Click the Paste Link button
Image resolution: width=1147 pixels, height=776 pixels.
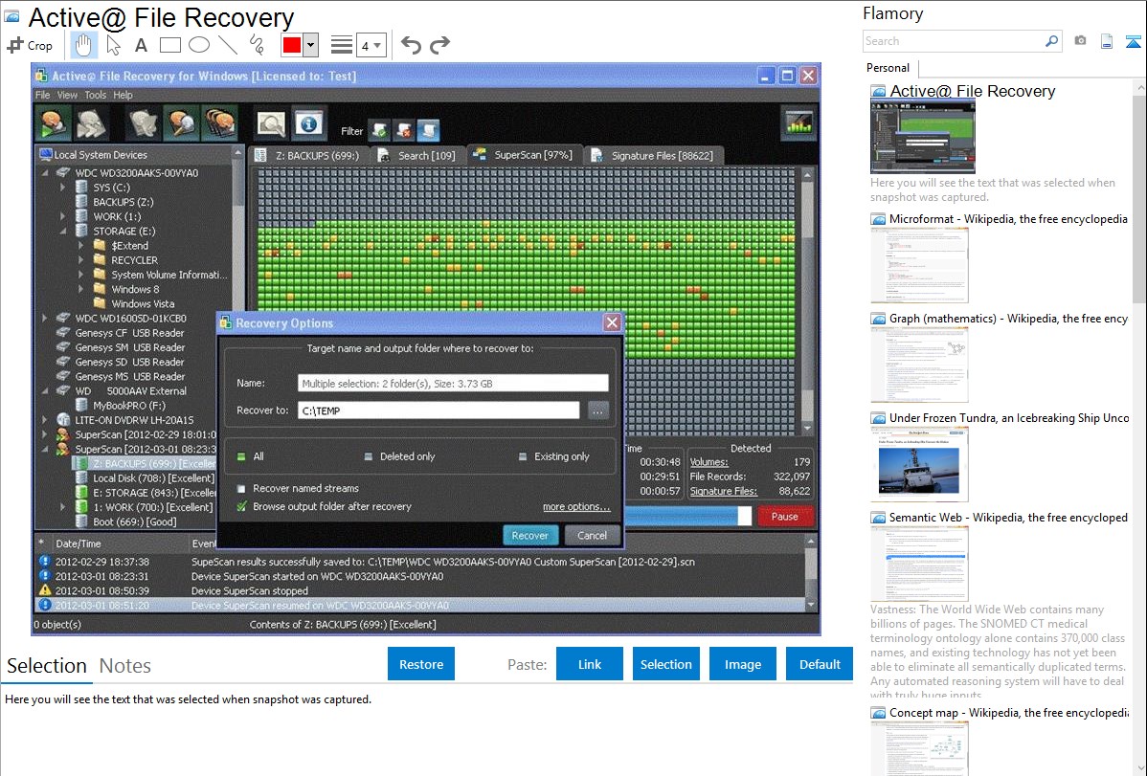[x=590, y=664]
